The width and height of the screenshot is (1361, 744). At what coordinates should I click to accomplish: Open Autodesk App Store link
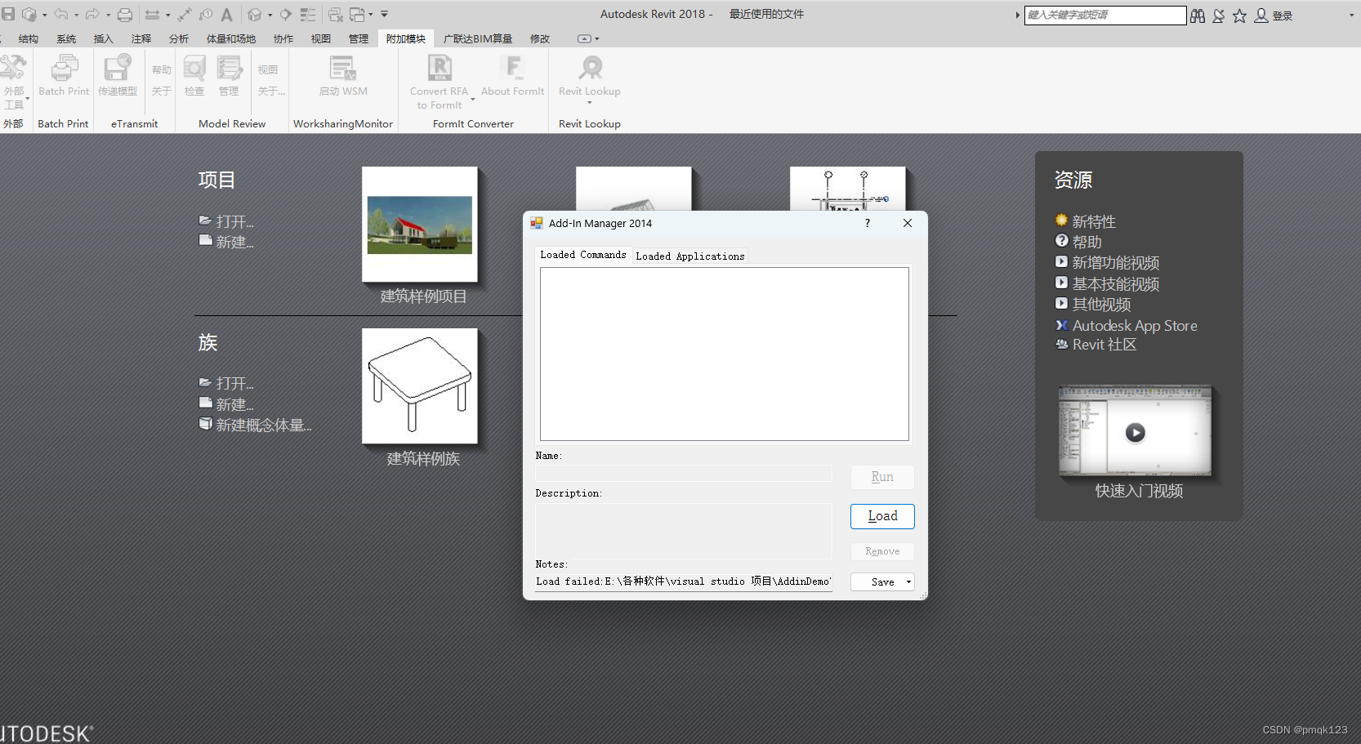[x=1135, y=326]
